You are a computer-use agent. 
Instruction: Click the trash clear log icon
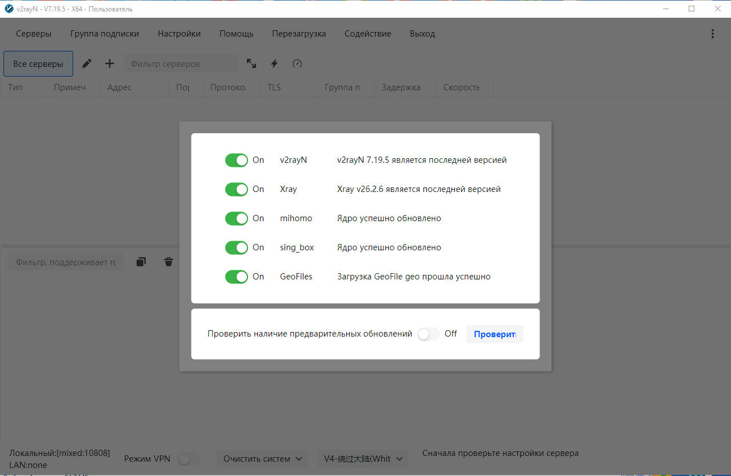(x=169, y=262)
